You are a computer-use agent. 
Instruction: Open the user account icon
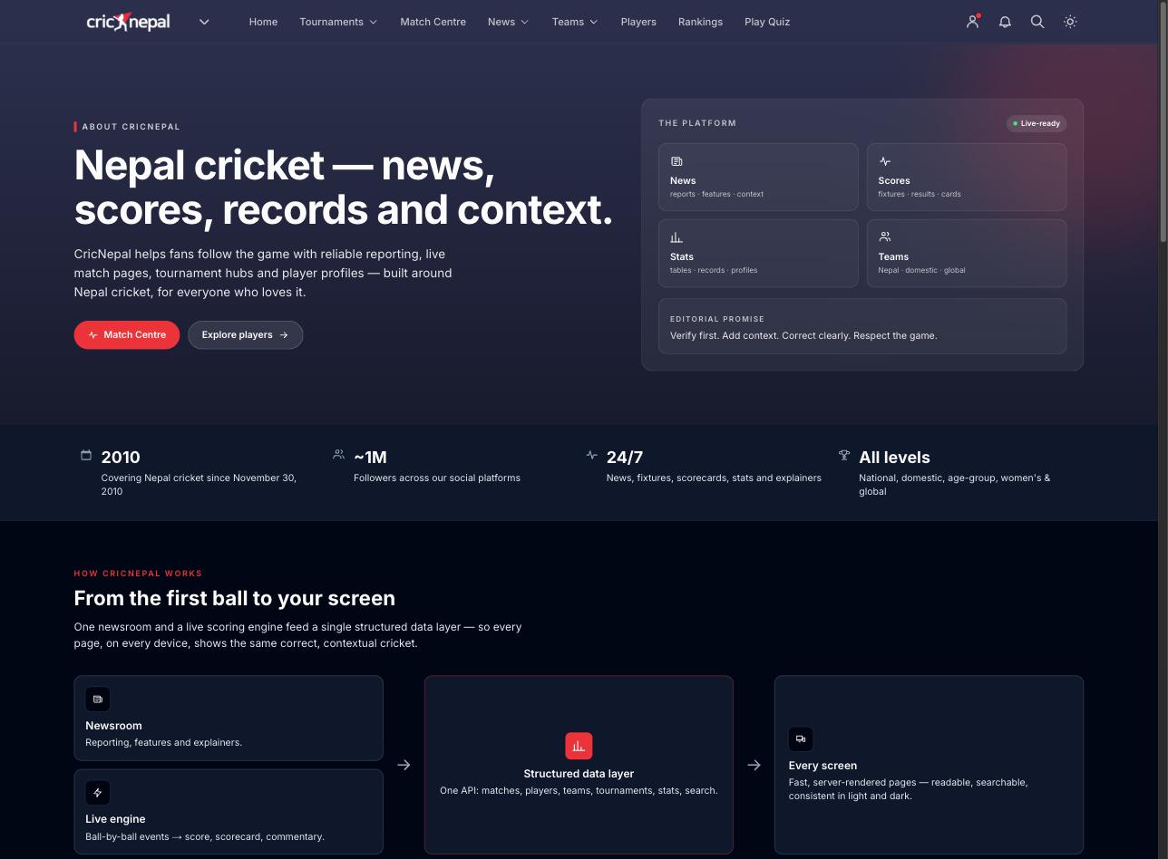pos(972,22)
